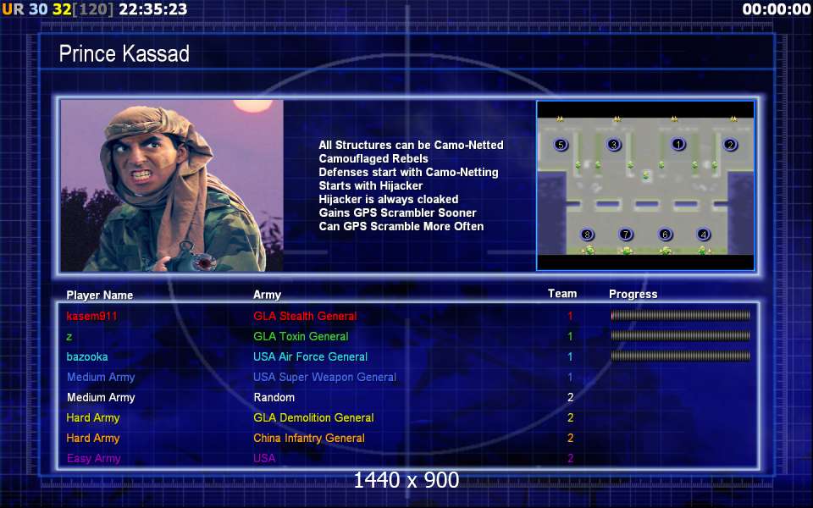Click the USA Air Force General army entry
This screenshot has height=508, width=813.
tap(310, 356)
